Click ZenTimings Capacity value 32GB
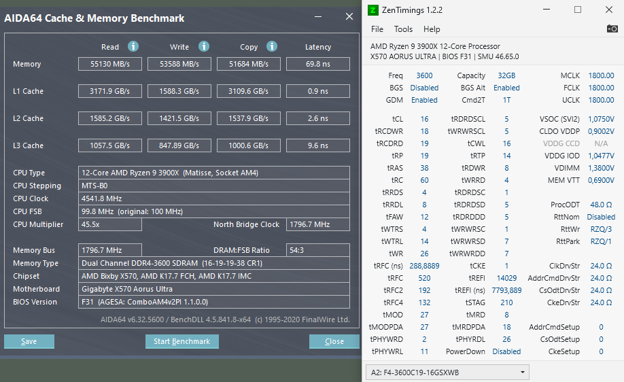Screen dimensions: 624x382 point(506,75)
